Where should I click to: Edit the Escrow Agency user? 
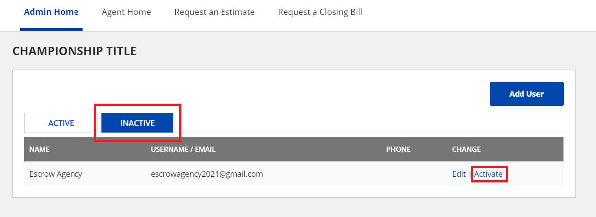[459, 174]
